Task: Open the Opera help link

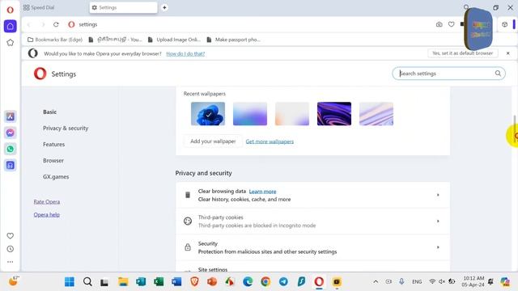Action: click(x=47, y=214)
